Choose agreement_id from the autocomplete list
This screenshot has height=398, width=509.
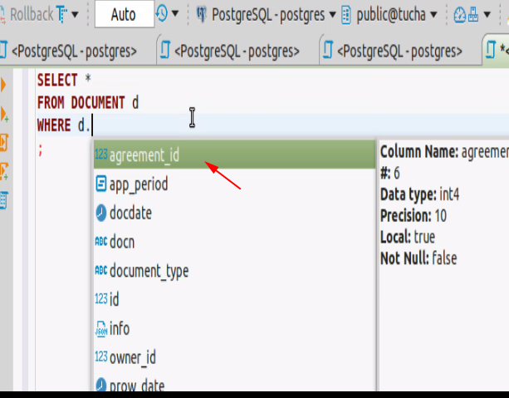[234, 155]
